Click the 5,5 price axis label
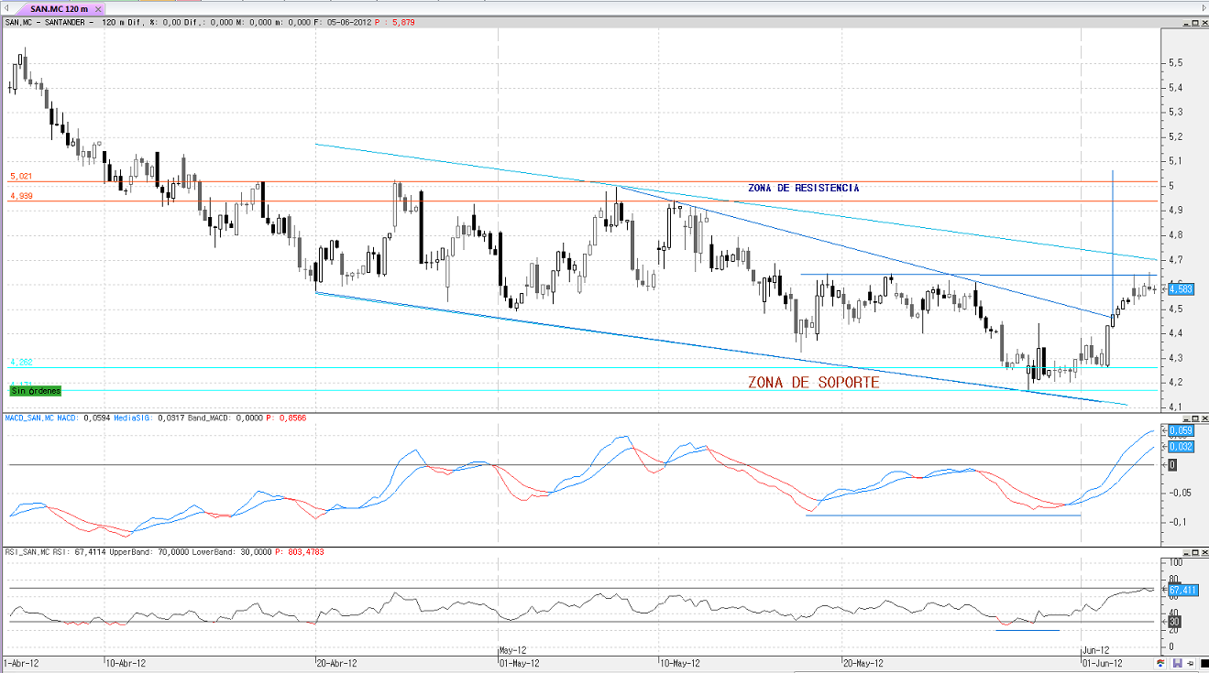This screenshot has width=1209, height=673. pos(1176,62)
